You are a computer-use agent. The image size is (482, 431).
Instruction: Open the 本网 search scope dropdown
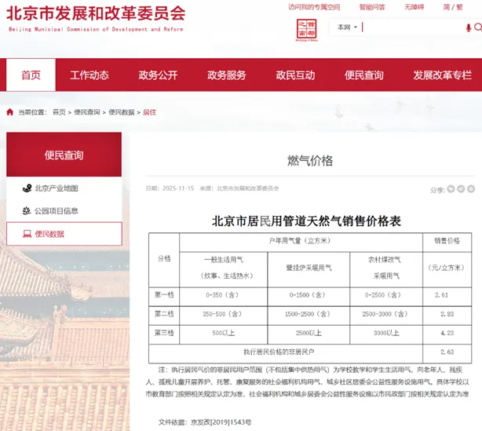[347, 27]
